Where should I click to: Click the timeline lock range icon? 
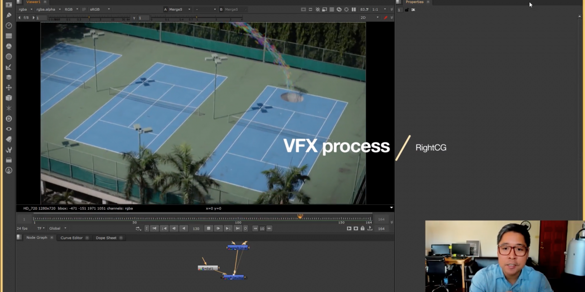(x=362, y=228)
